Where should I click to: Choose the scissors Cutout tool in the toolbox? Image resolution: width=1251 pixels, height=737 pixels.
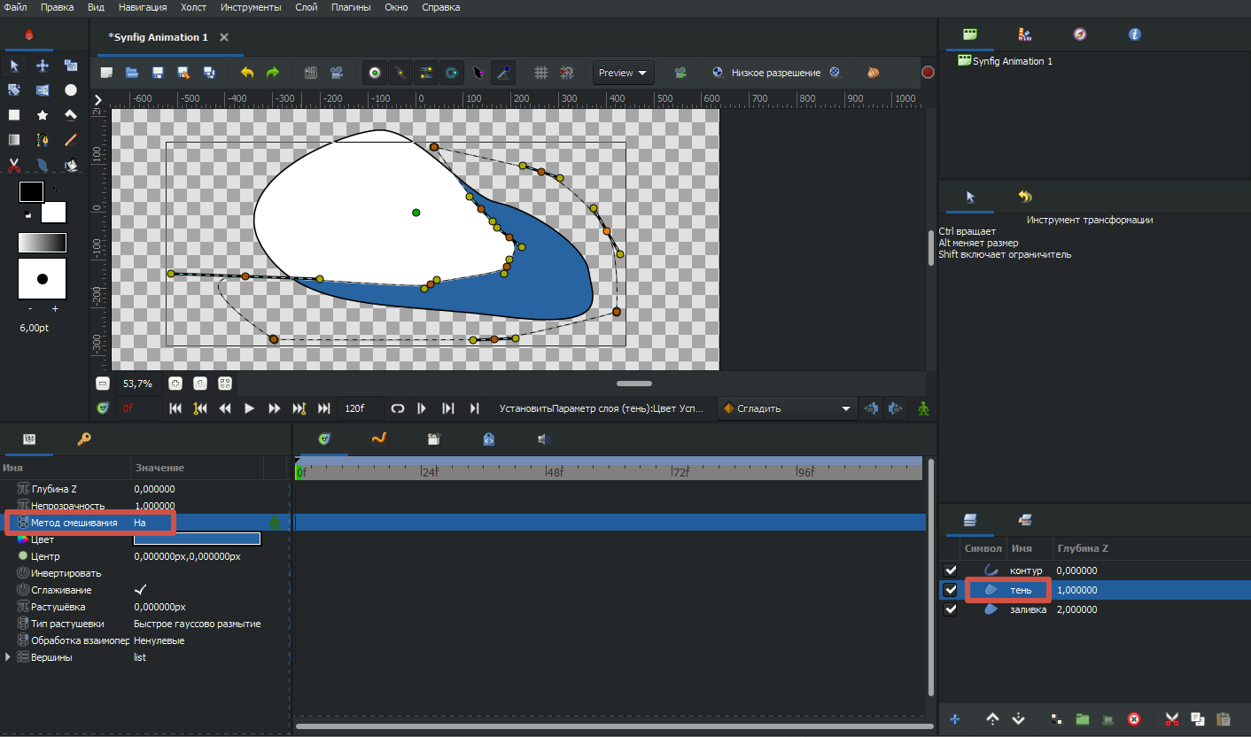pyautogui.click(x=14, y=165)
